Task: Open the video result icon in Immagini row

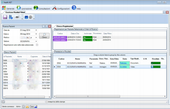Action: 152,67
